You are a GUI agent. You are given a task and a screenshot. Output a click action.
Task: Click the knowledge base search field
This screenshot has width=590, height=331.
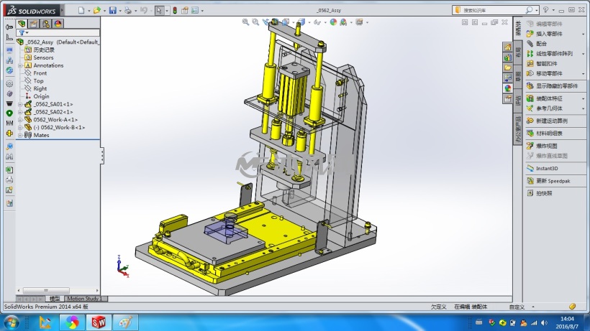click(x=493, y=10)
